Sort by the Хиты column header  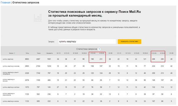click(x=27, y=53)
